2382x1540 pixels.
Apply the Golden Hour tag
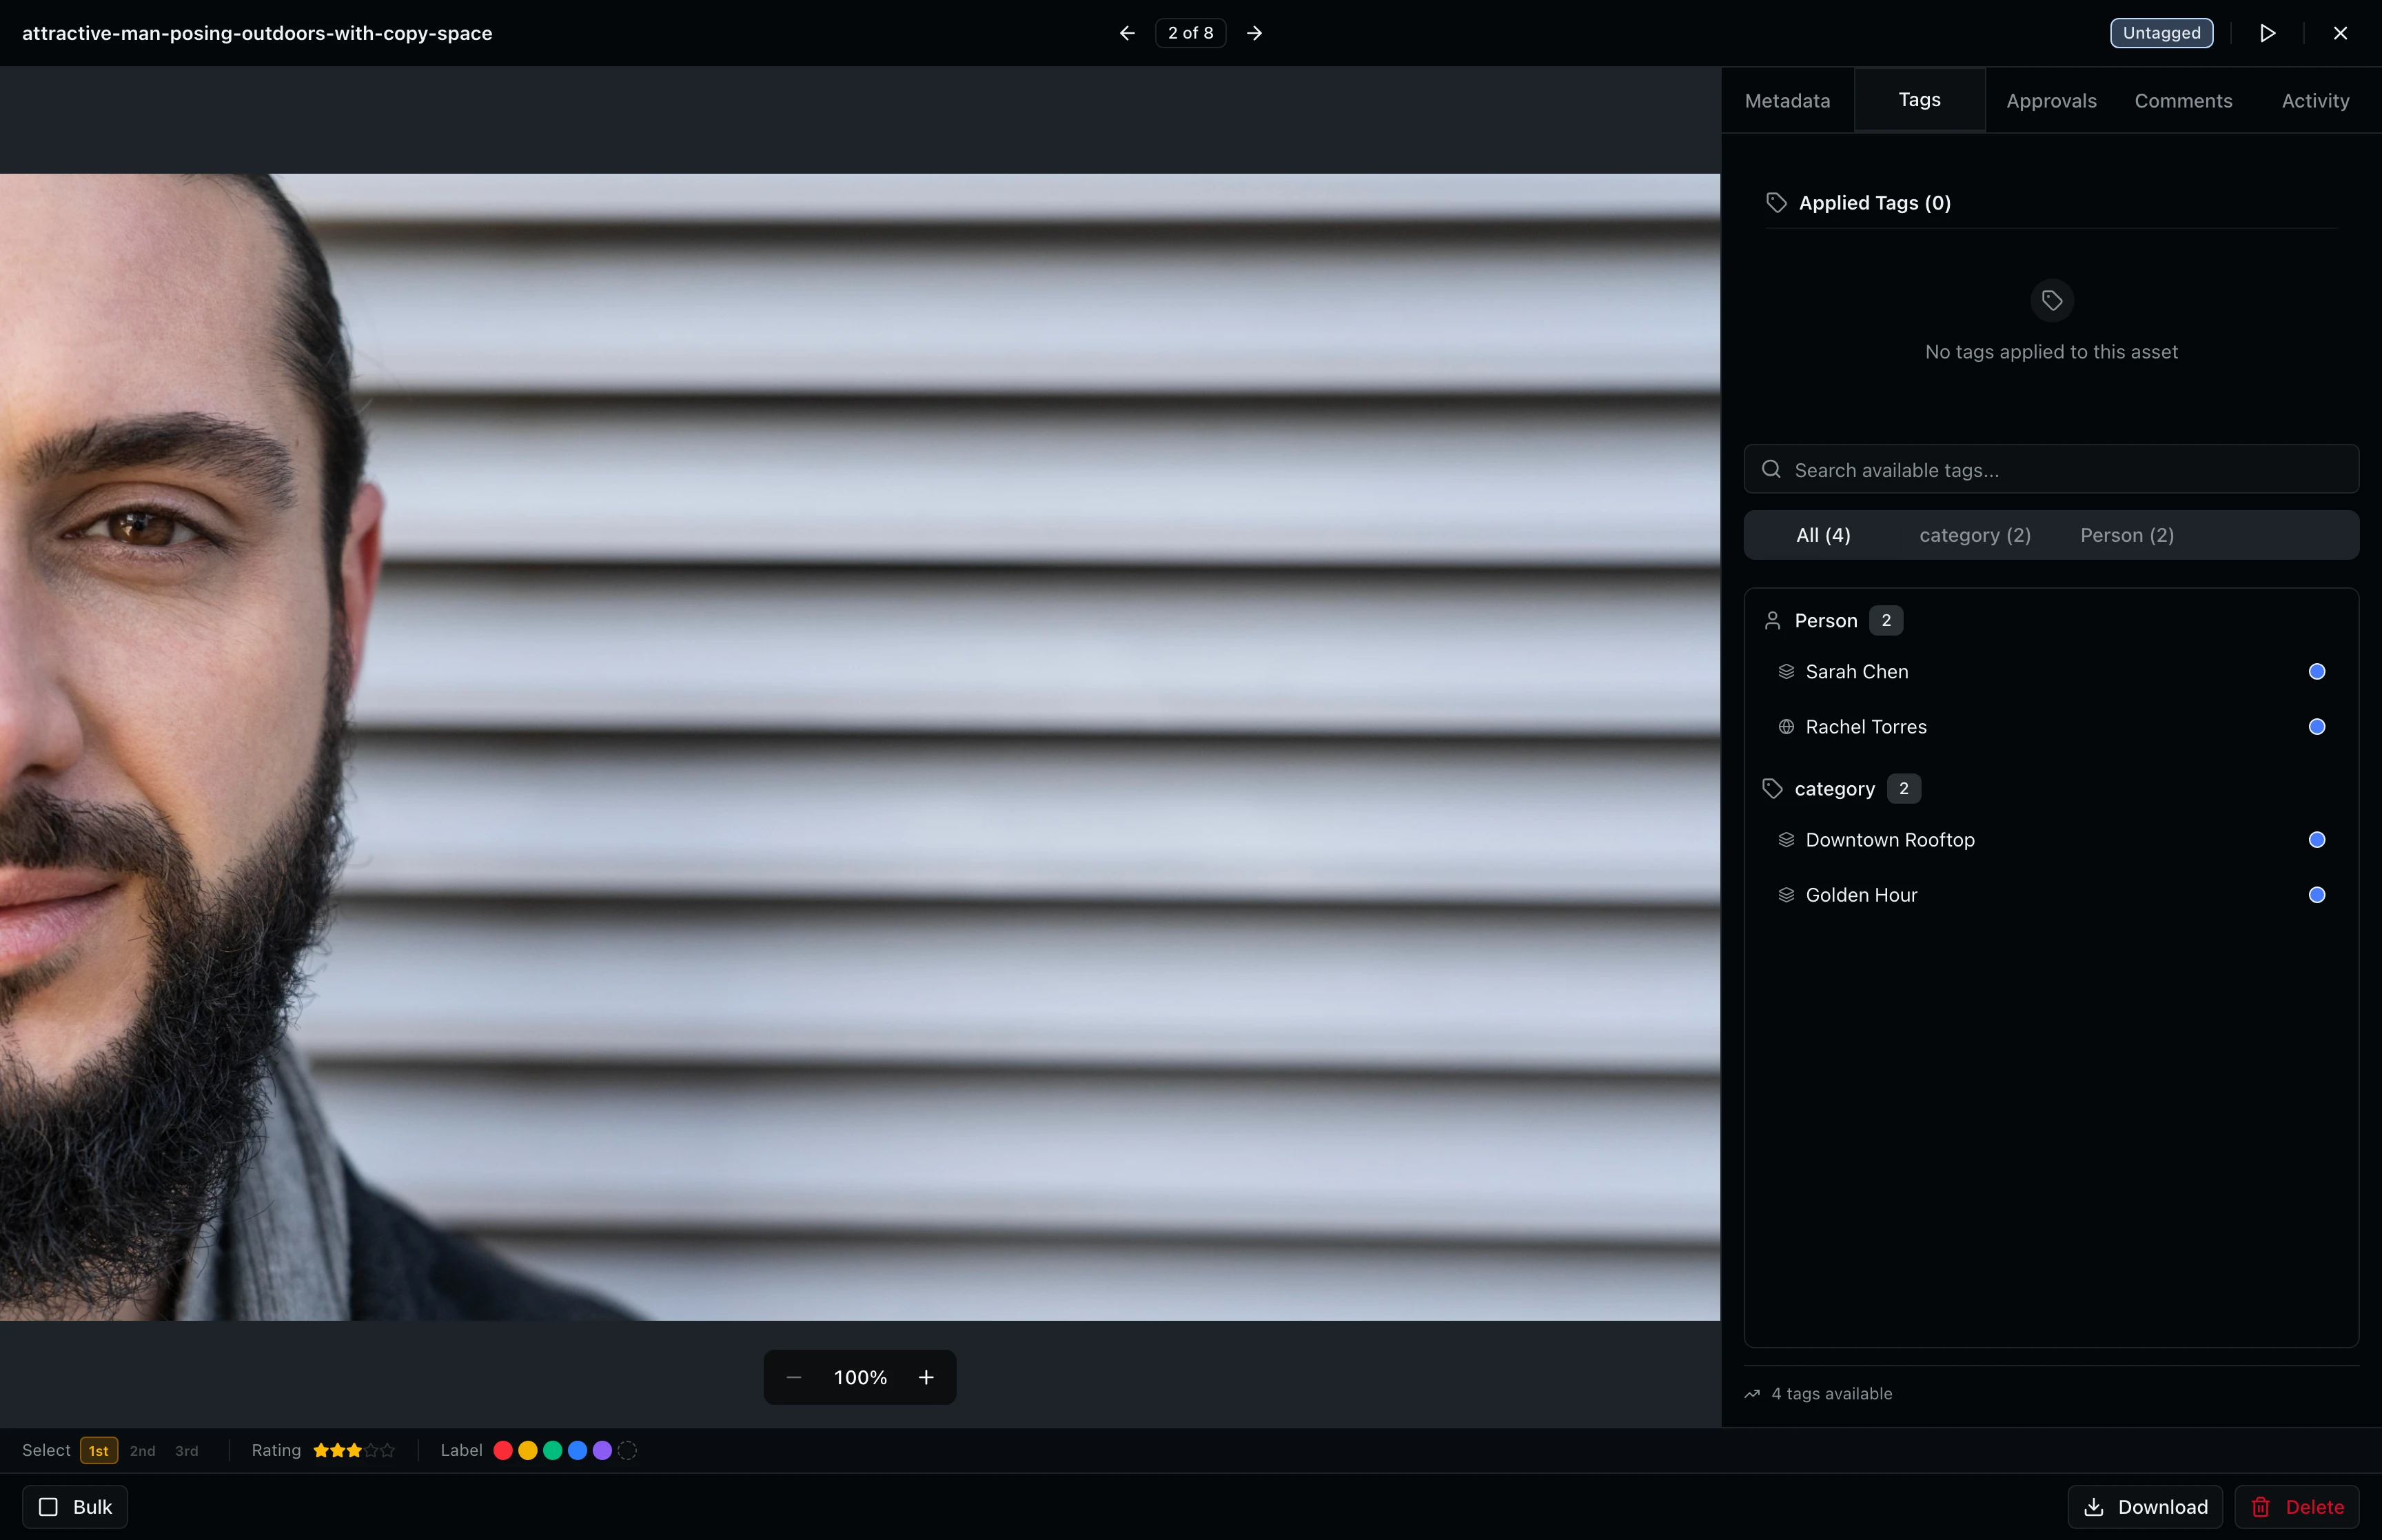tap(1860, 895)
